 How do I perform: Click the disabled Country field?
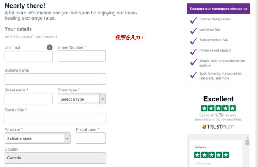click(x=55, y=158)
